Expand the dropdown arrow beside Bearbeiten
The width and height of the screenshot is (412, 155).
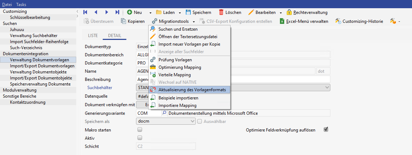(x=281, y=13)
